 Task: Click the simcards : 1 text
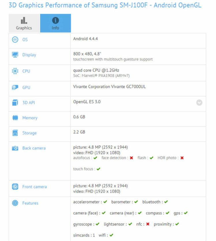pyautogui.click(x=84, y=235)
